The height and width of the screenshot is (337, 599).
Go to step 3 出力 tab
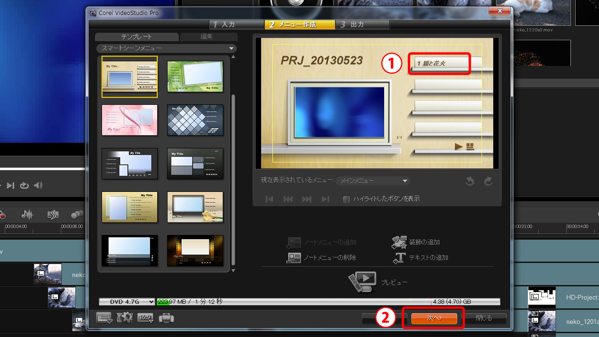(x=352, y=24)
